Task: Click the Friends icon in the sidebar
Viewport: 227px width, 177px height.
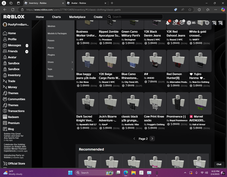Action: tap(5, 51)
